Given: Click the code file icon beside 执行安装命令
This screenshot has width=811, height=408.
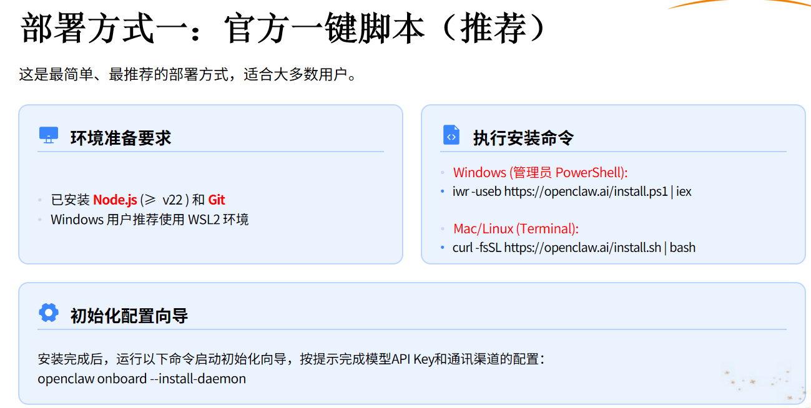Looking at the screenshot, I should [x=451, y=135].
